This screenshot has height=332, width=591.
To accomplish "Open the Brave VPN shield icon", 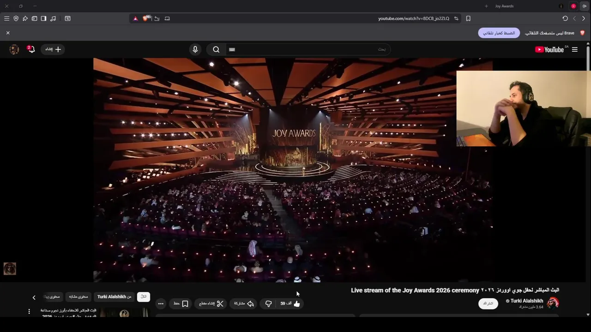I will 16,18.
